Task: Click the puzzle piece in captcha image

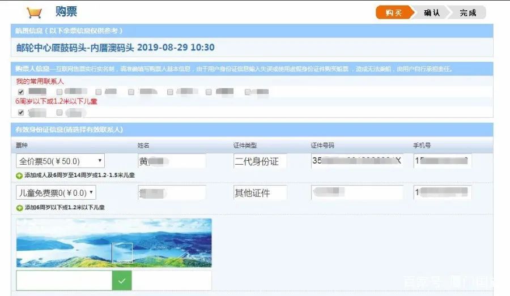Action: coord(122,252)
